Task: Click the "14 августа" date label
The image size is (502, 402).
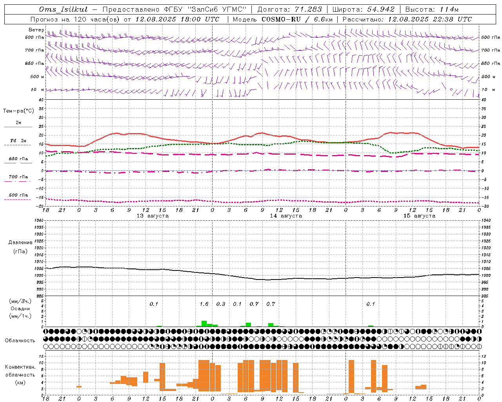Action: [286, 216]
